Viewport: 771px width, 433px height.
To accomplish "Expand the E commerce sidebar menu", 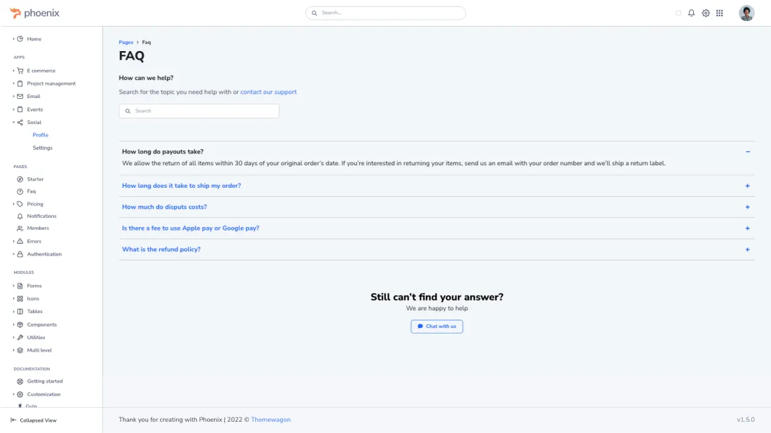I will [x=41, y=71].
